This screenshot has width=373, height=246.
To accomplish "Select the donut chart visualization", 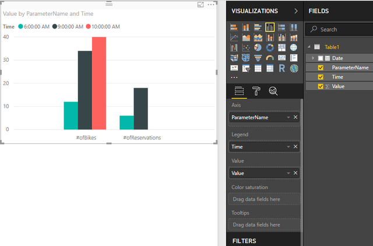I will [x=270, y=48].
